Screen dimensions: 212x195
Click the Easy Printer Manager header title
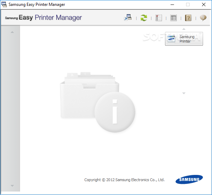44,18
